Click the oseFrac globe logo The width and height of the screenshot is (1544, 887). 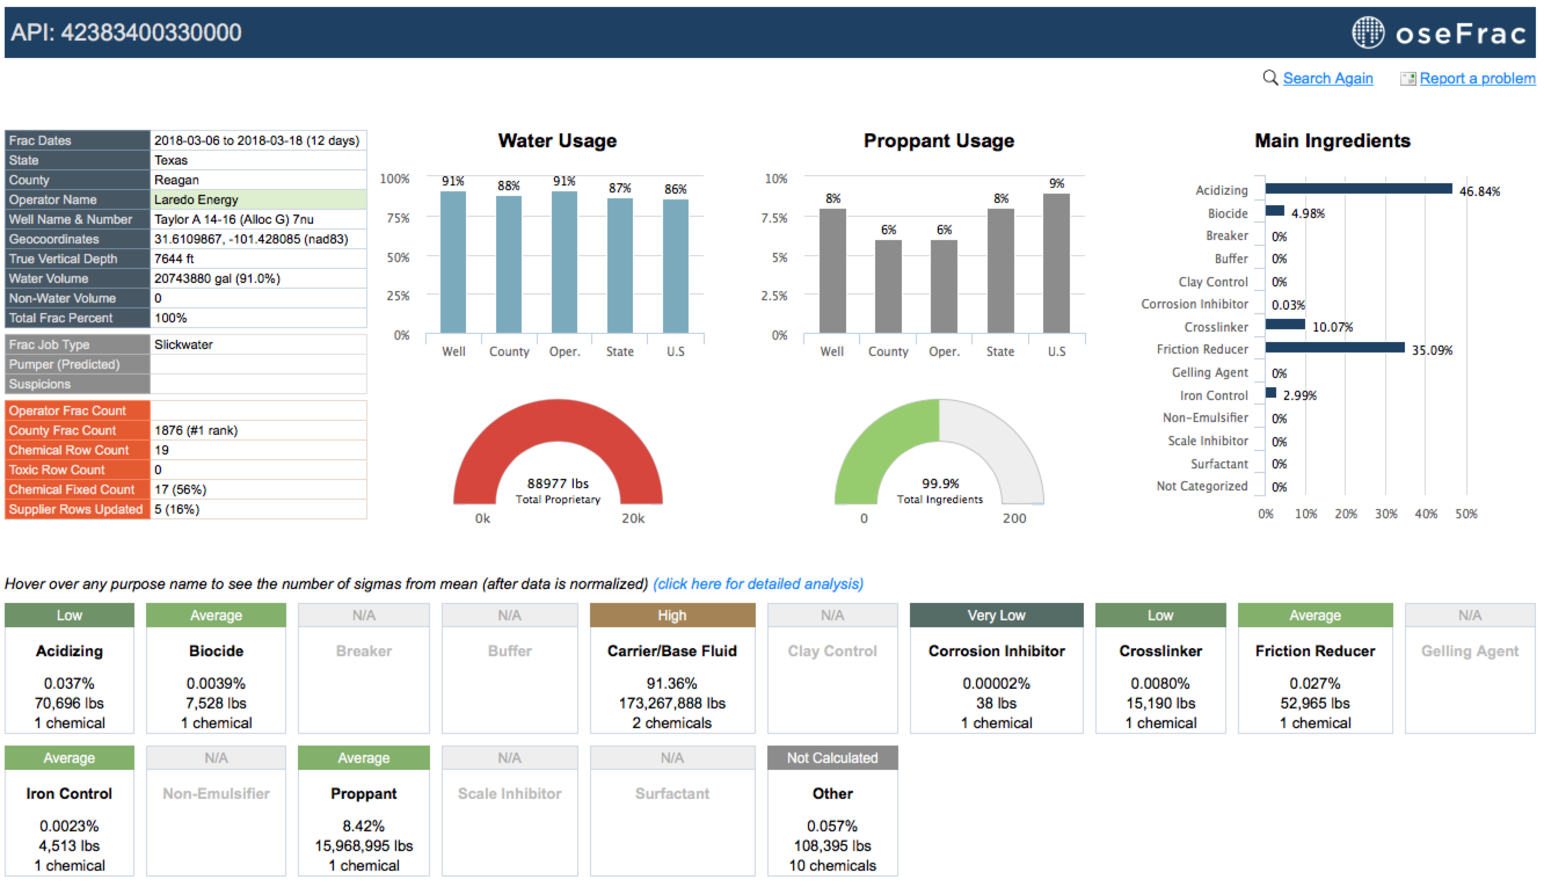[1367, 32]
